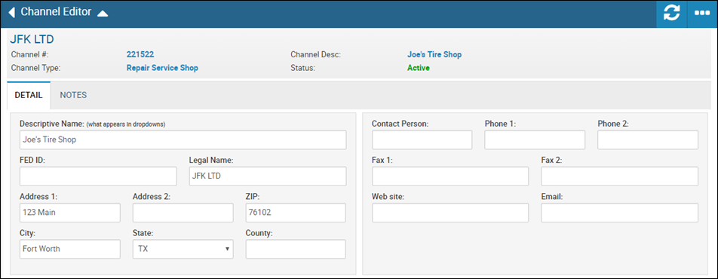The height and width of the screenshot is (279, 718).
Task: Expand the State dropdown showing TX
Action: click(x=183, y=249)
